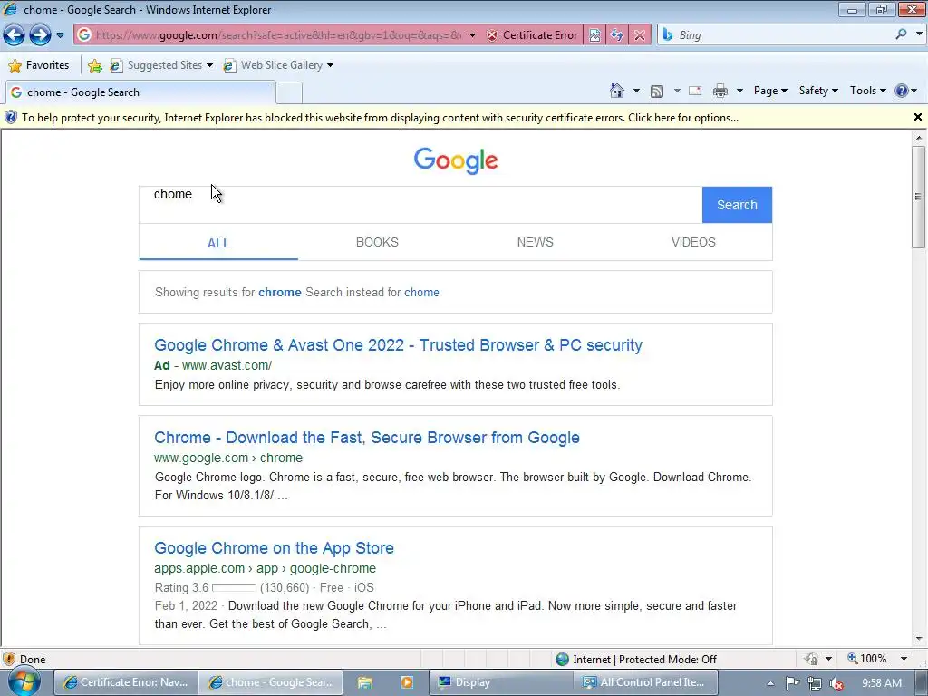Search instead for chome link

pos(421,293)
